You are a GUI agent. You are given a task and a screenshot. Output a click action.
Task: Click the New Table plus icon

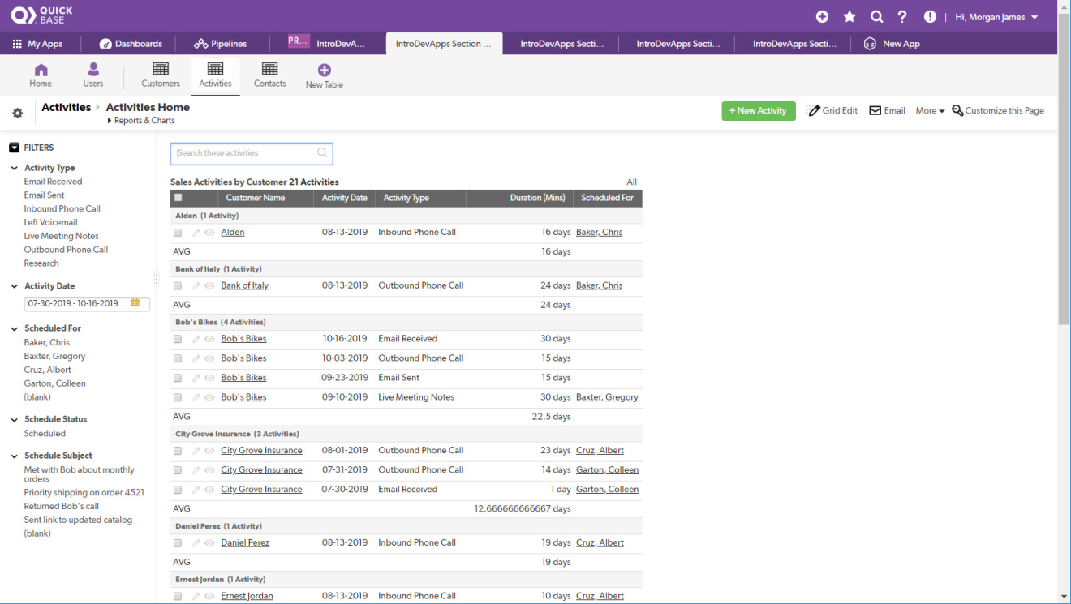coord(324,71)
